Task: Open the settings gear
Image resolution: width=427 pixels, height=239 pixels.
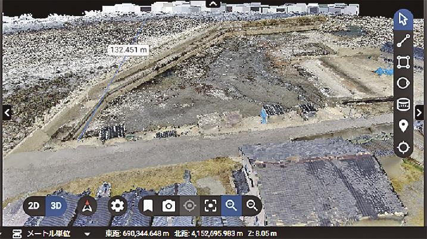Action: pos(118,206)
